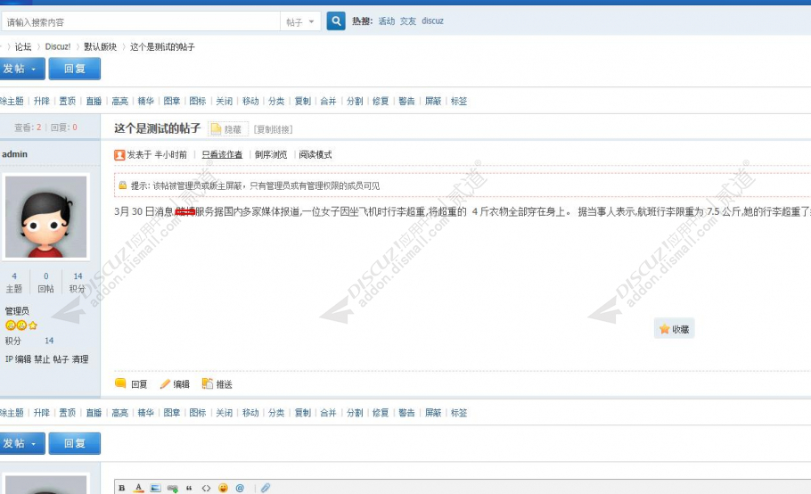The image size is (811, 494).
Task: Click 合并 in the moderation bar above the post
Action: point(328,101)
